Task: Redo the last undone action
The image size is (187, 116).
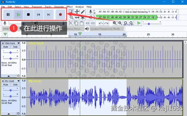Action: click(x=106, y=23)
